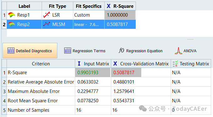Show the ANOVA tab

point(185,51)
